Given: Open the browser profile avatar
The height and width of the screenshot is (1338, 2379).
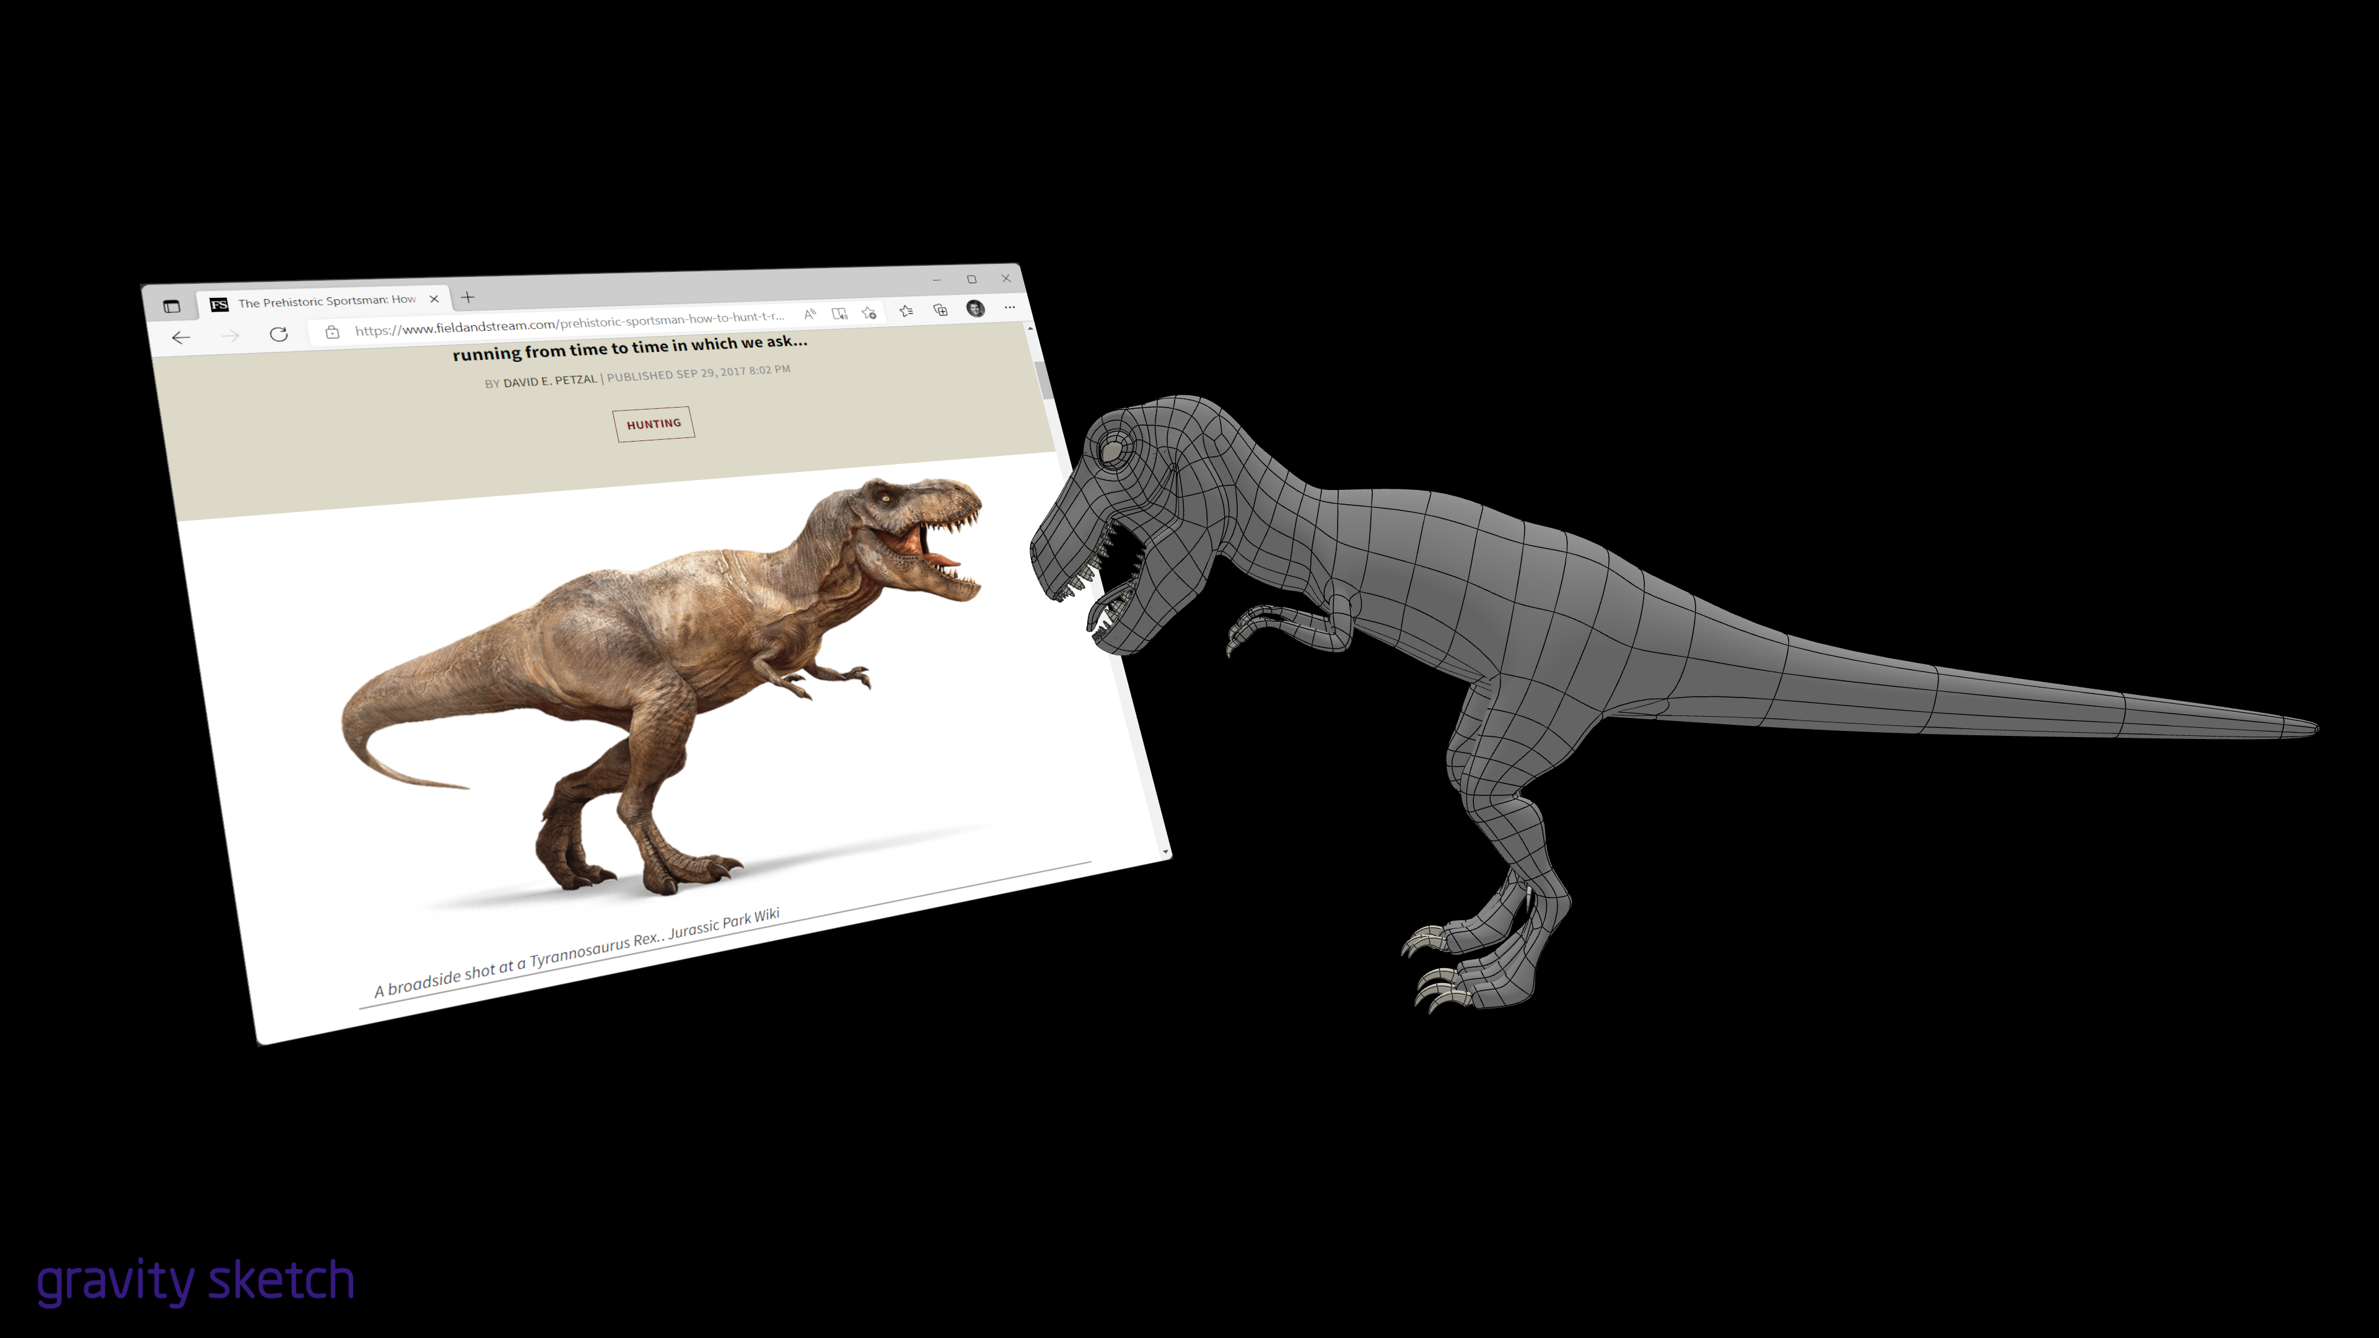Looking at the screenshot, I should click(x=975, y=308).
